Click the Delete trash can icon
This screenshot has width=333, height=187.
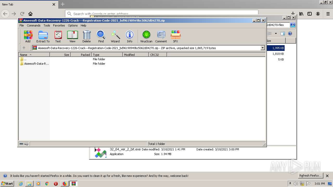coord(87,36)
